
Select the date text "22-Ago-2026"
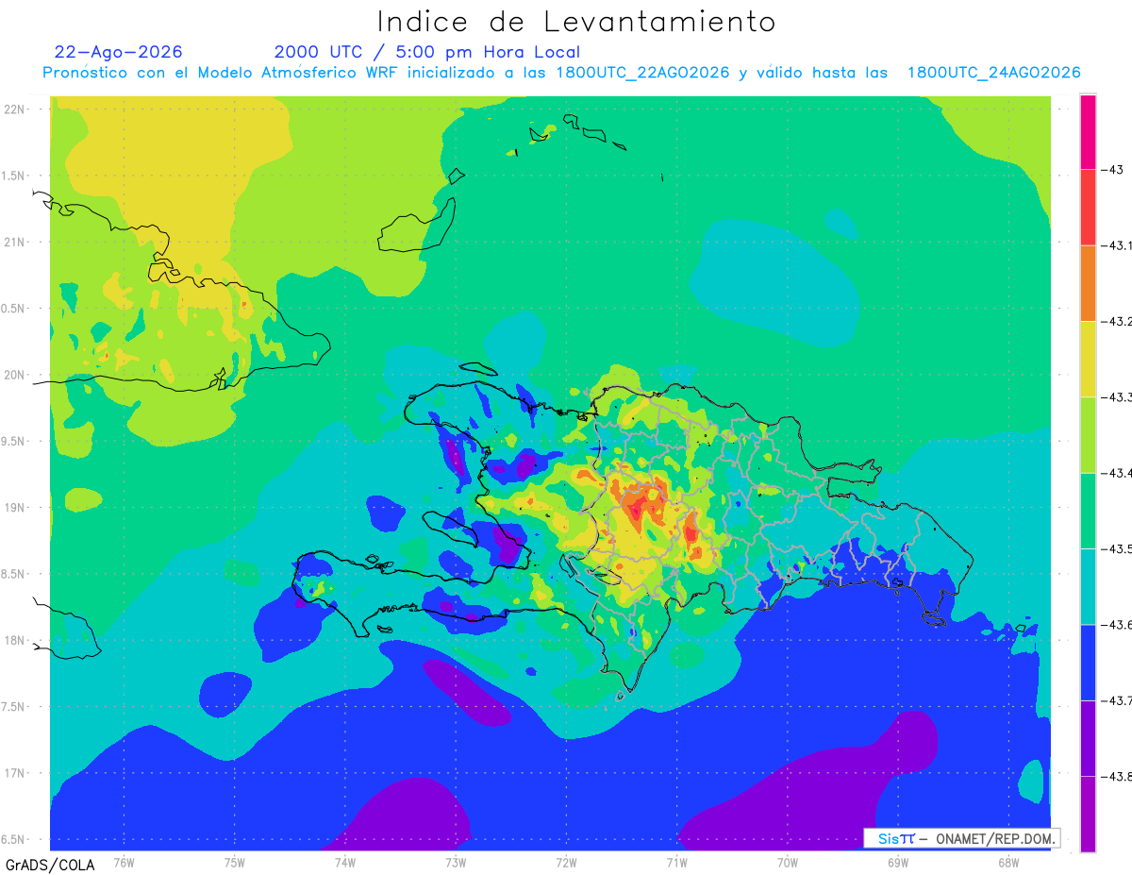coord(119,52)
